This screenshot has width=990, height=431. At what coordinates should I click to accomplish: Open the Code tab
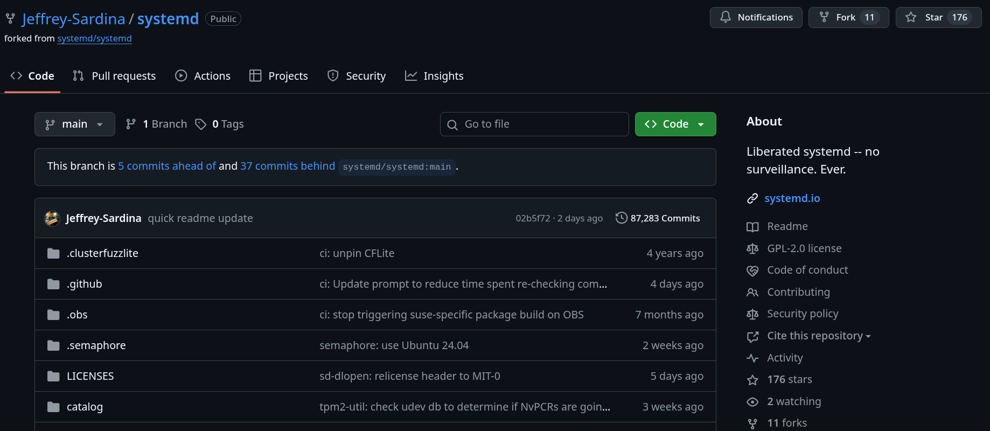32,76
